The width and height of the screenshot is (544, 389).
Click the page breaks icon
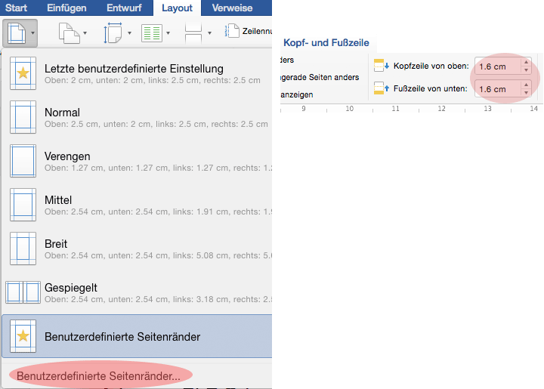(193, 32)
